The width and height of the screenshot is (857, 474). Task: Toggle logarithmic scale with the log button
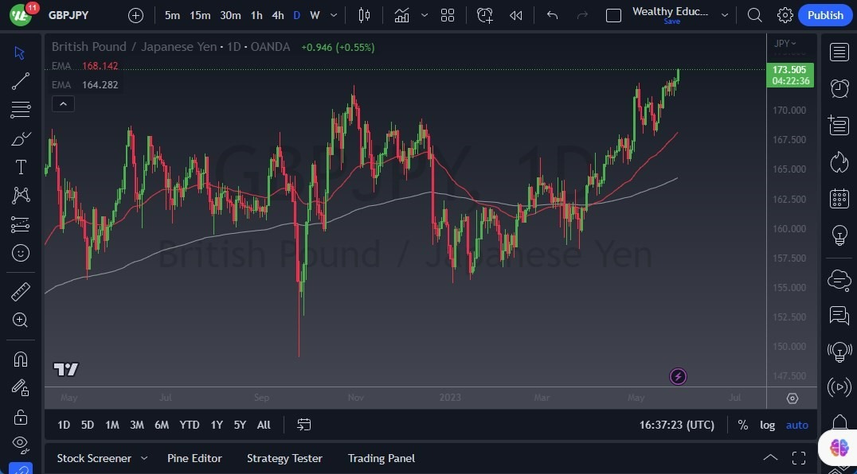point(767,425)
